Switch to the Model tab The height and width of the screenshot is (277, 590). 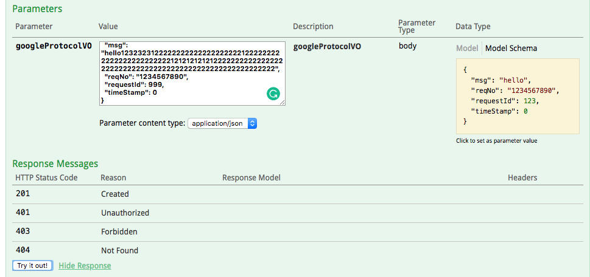(x=467, y=48)
